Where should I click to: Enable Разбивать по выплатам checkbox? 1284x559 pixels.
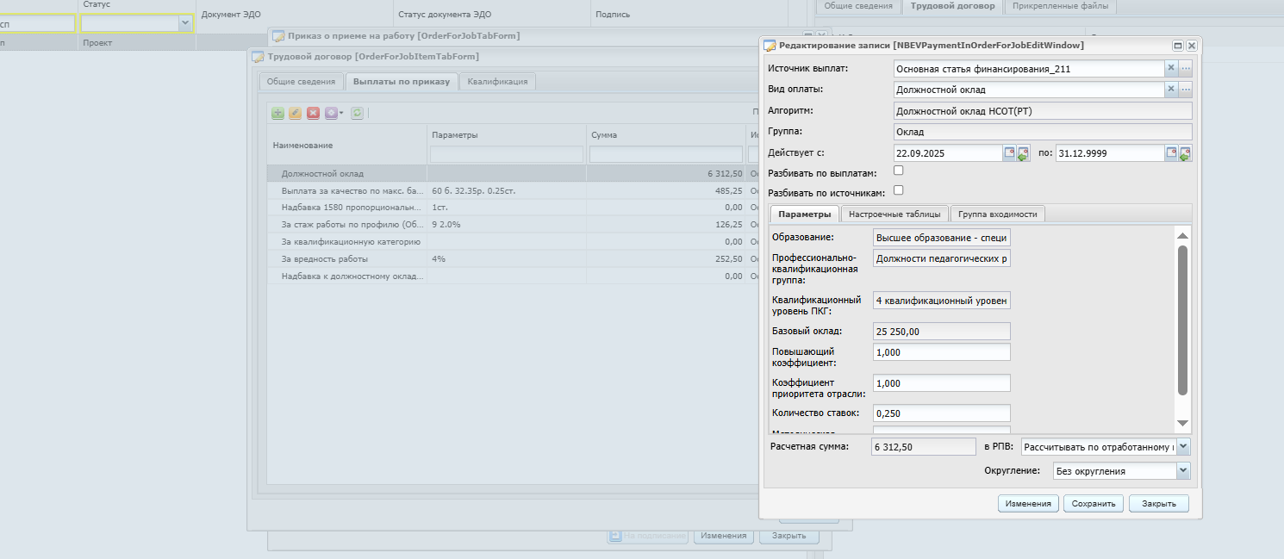(x=899, y=171)
